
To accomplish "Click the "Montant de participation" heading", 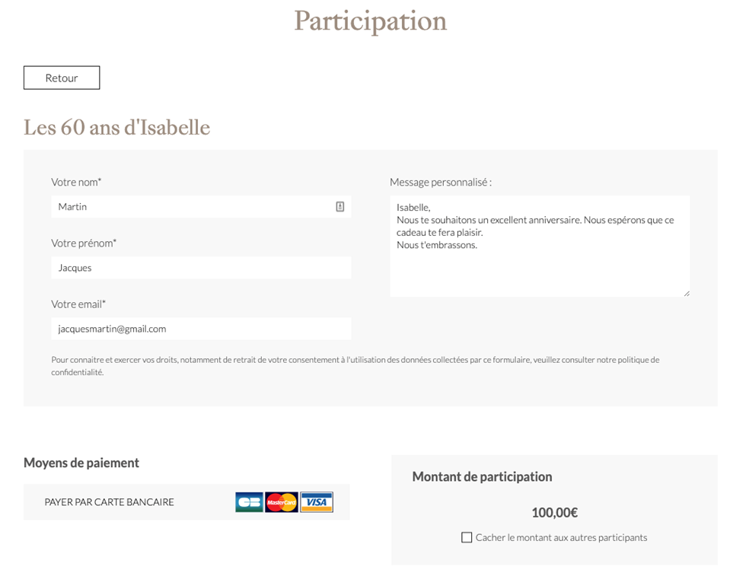I will 482,477.
